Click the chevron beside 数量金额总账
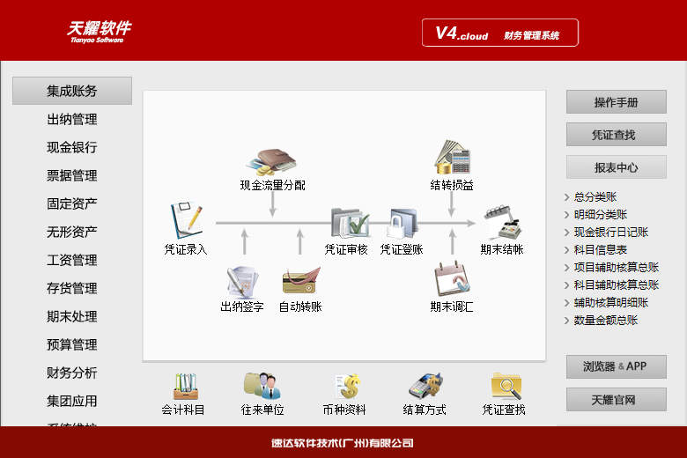Image resolution: width=687 pixels, height=458 pixels. pos(566,321)
